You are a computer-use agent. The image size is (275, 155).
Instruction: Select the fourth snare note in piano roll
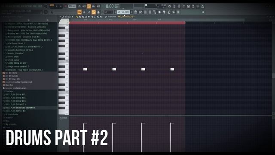point(172,69)
